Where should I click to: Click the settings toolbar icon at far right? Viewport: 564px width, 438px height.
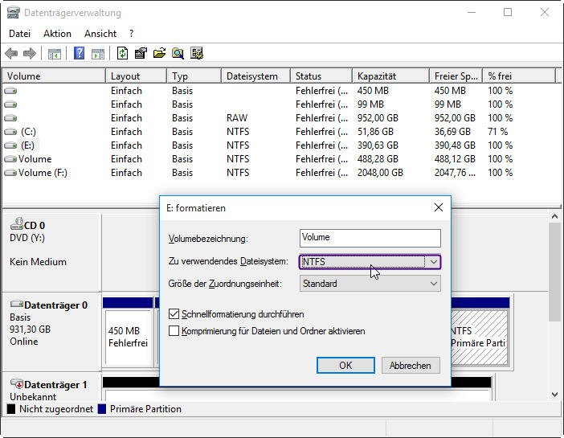197,53
